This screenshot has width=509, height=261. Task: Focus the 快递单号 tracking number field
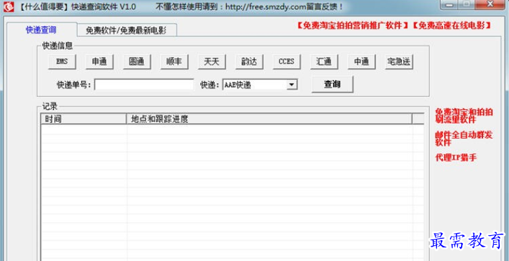point(144,85)
